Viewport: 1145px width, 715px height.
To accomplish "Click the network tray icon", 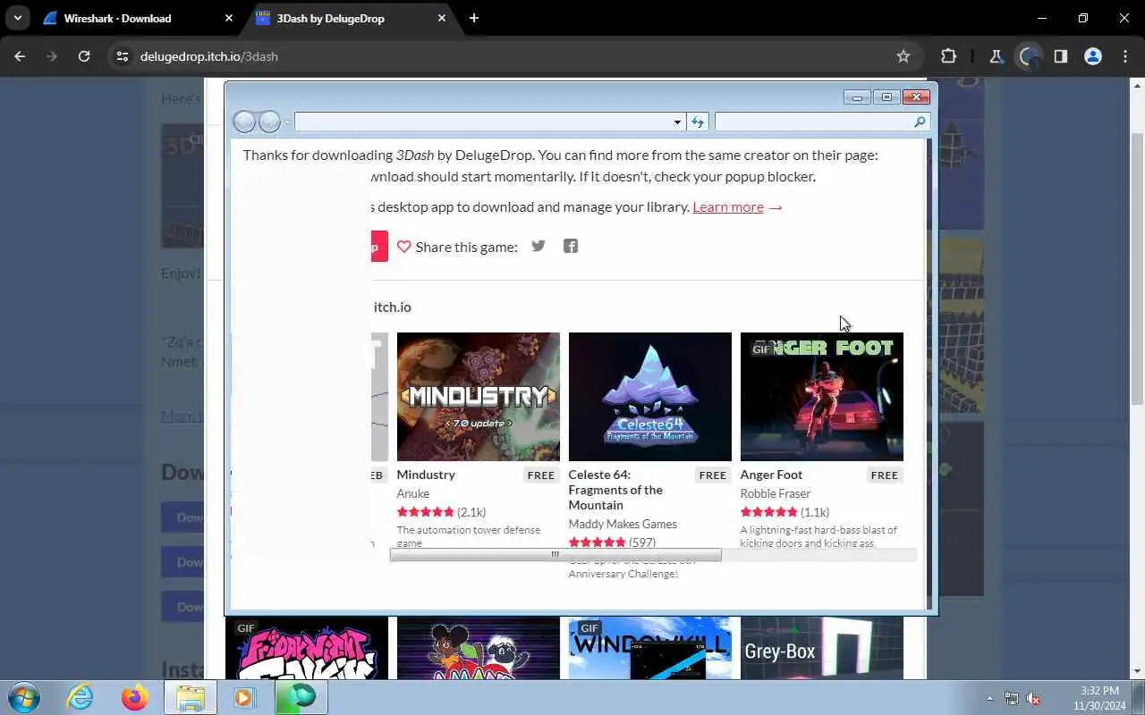I will coord(1011,698).
